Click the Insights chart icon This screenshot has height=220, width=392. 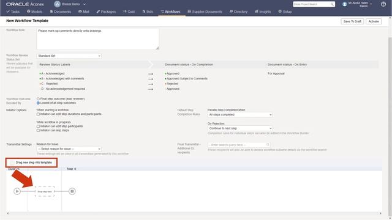pos(256,11)
